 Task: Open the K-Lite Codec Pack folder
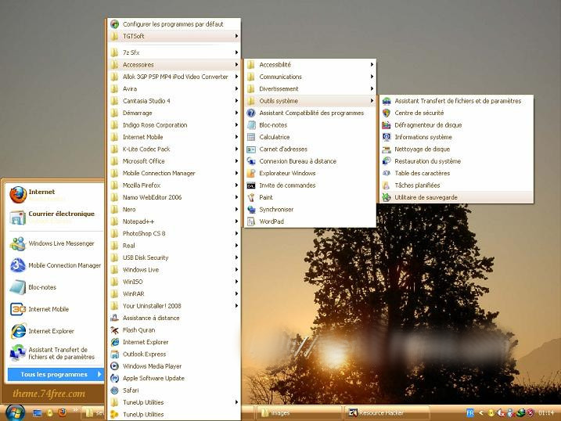click(x=174, y=149)
